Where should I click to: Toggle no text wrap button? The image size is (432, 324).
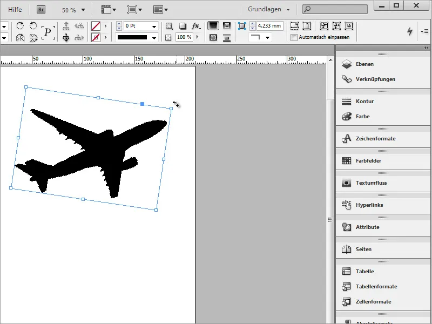click(x=213, y=26)
